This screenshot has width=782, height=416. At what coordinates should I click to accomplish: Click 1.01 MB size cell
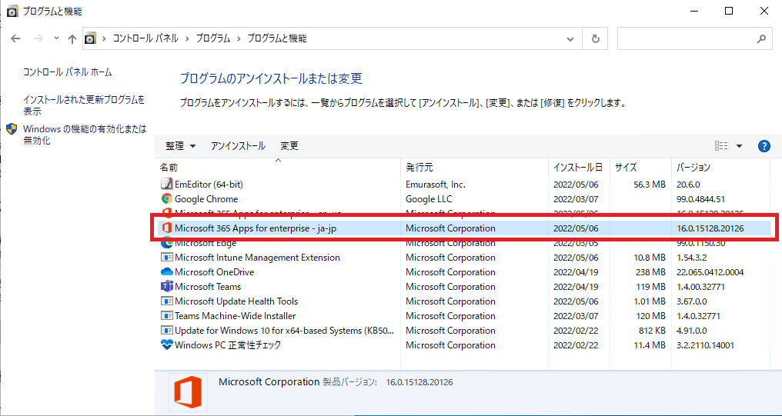tap(650, 301)
